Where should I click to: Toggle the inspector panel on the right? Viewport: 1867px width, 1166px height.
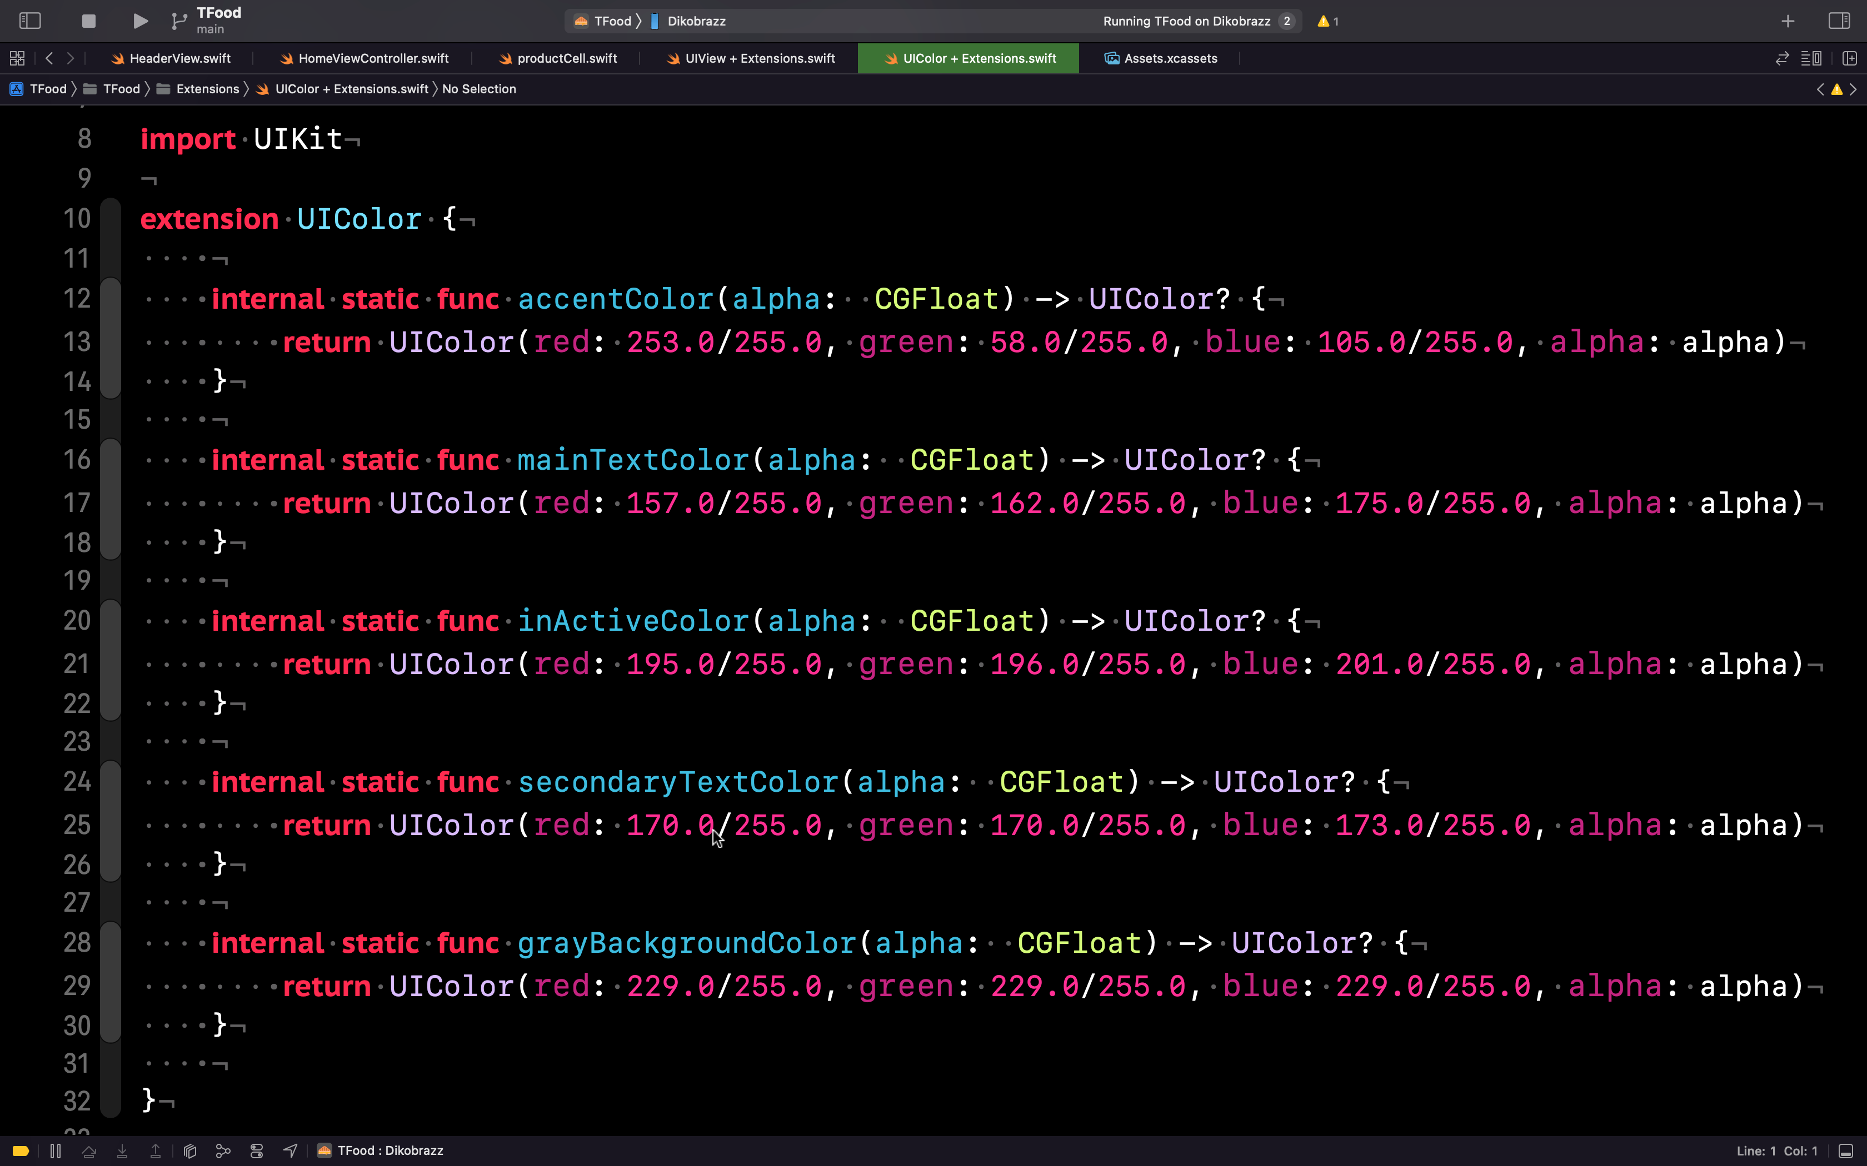pyautogui.click(x=1839, y=21)
